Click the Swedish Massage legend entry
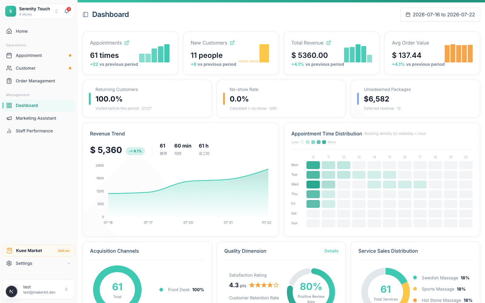Screen dimensions: 485x303 pos(441,278)
